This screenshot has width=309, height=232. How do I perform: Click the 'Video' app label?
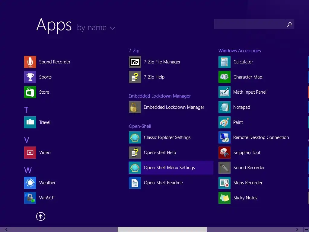pyautogui.click(x=45, y=153)
